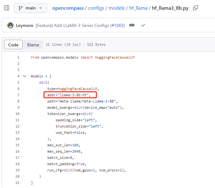The width and height of the screenshot is (215, 188).
Task: Select line number 7 in gutter
Action: (18, 95)
